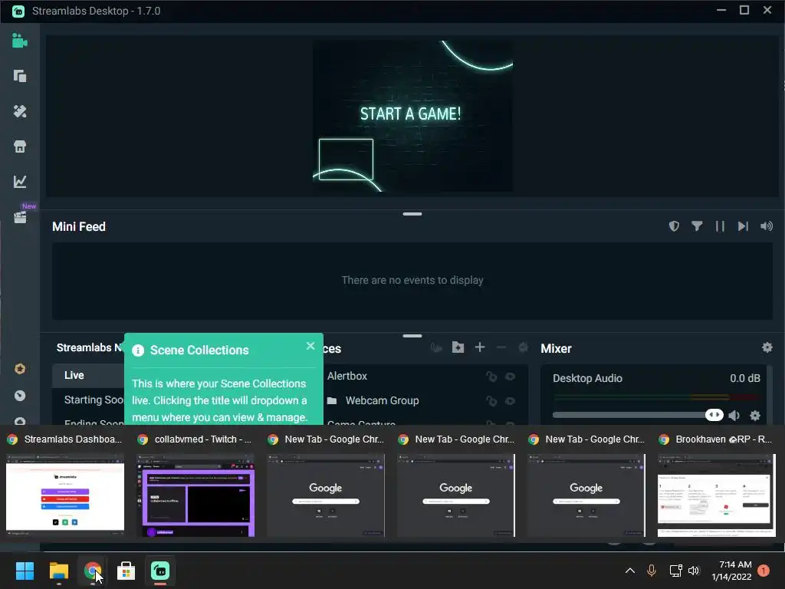This screenshot has height=589, width=785.
Task: Show hidden system tray icons chevron
Action: [x=630, y=571]
